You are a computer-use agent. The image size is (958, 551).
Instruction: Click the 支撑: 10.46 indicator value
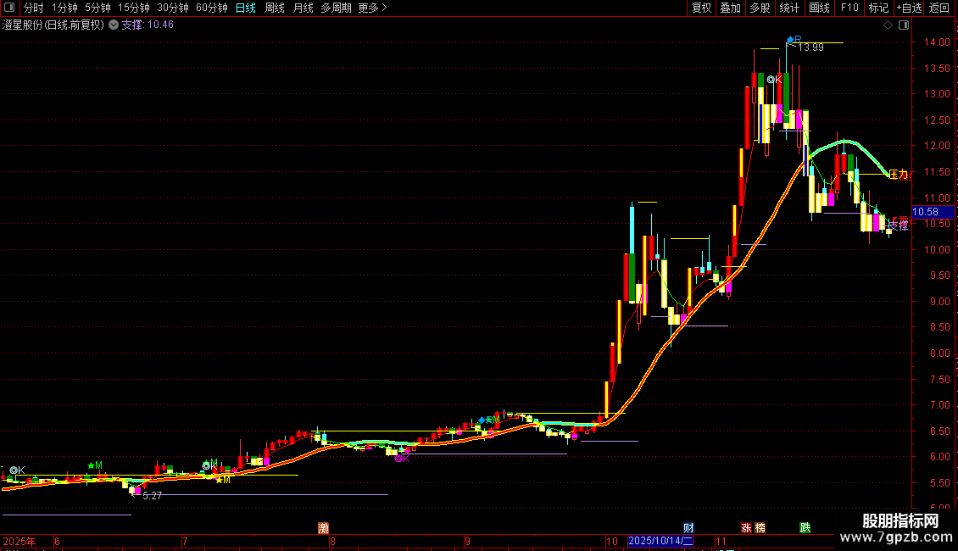[148, 25]
